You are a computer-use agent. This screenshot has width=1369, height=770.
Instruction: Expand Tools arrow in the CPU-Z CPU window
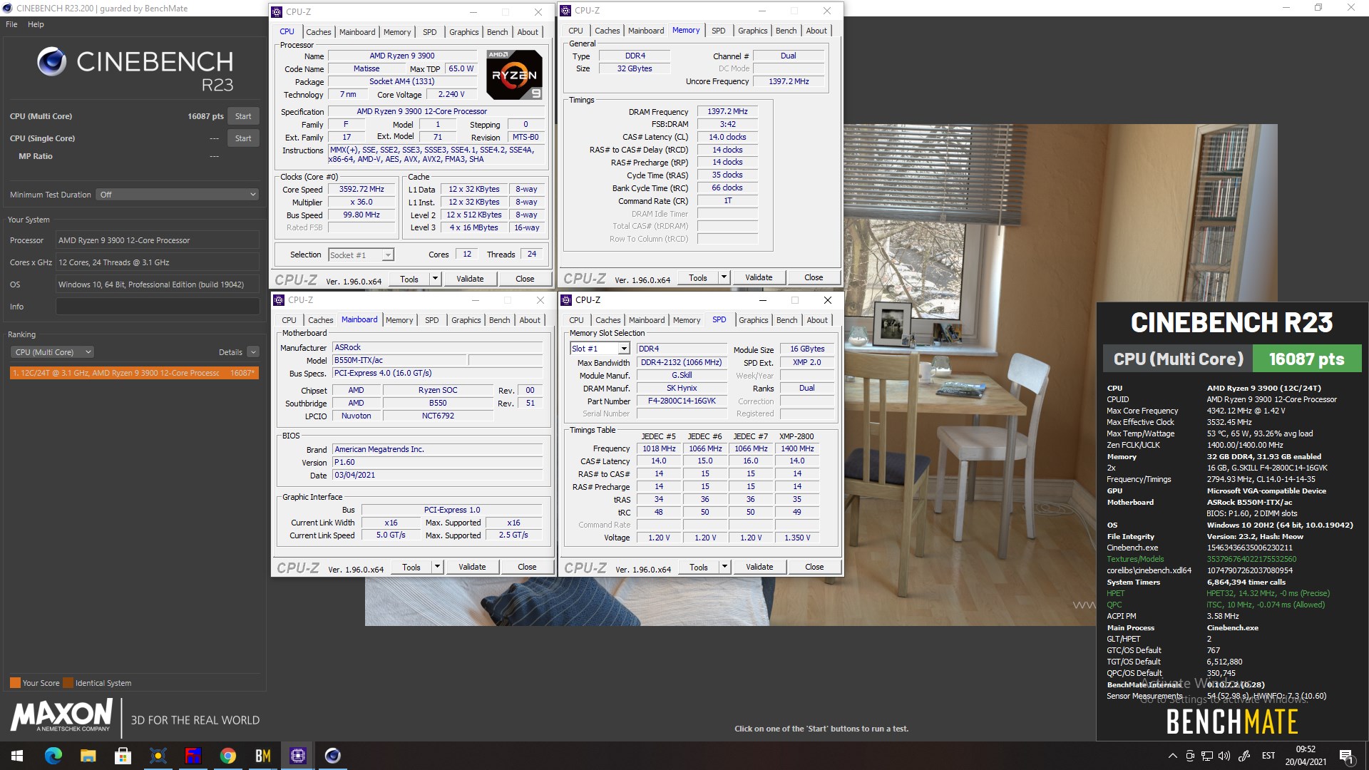coord(435,279)
